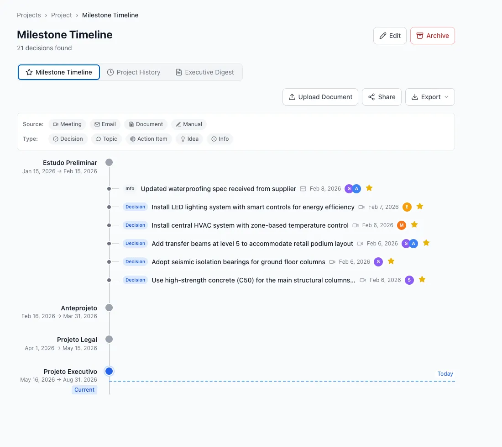Click the meeting camera icon on the seismic isolation row
The height and width of the screenshot is (447, 502).
332,262
